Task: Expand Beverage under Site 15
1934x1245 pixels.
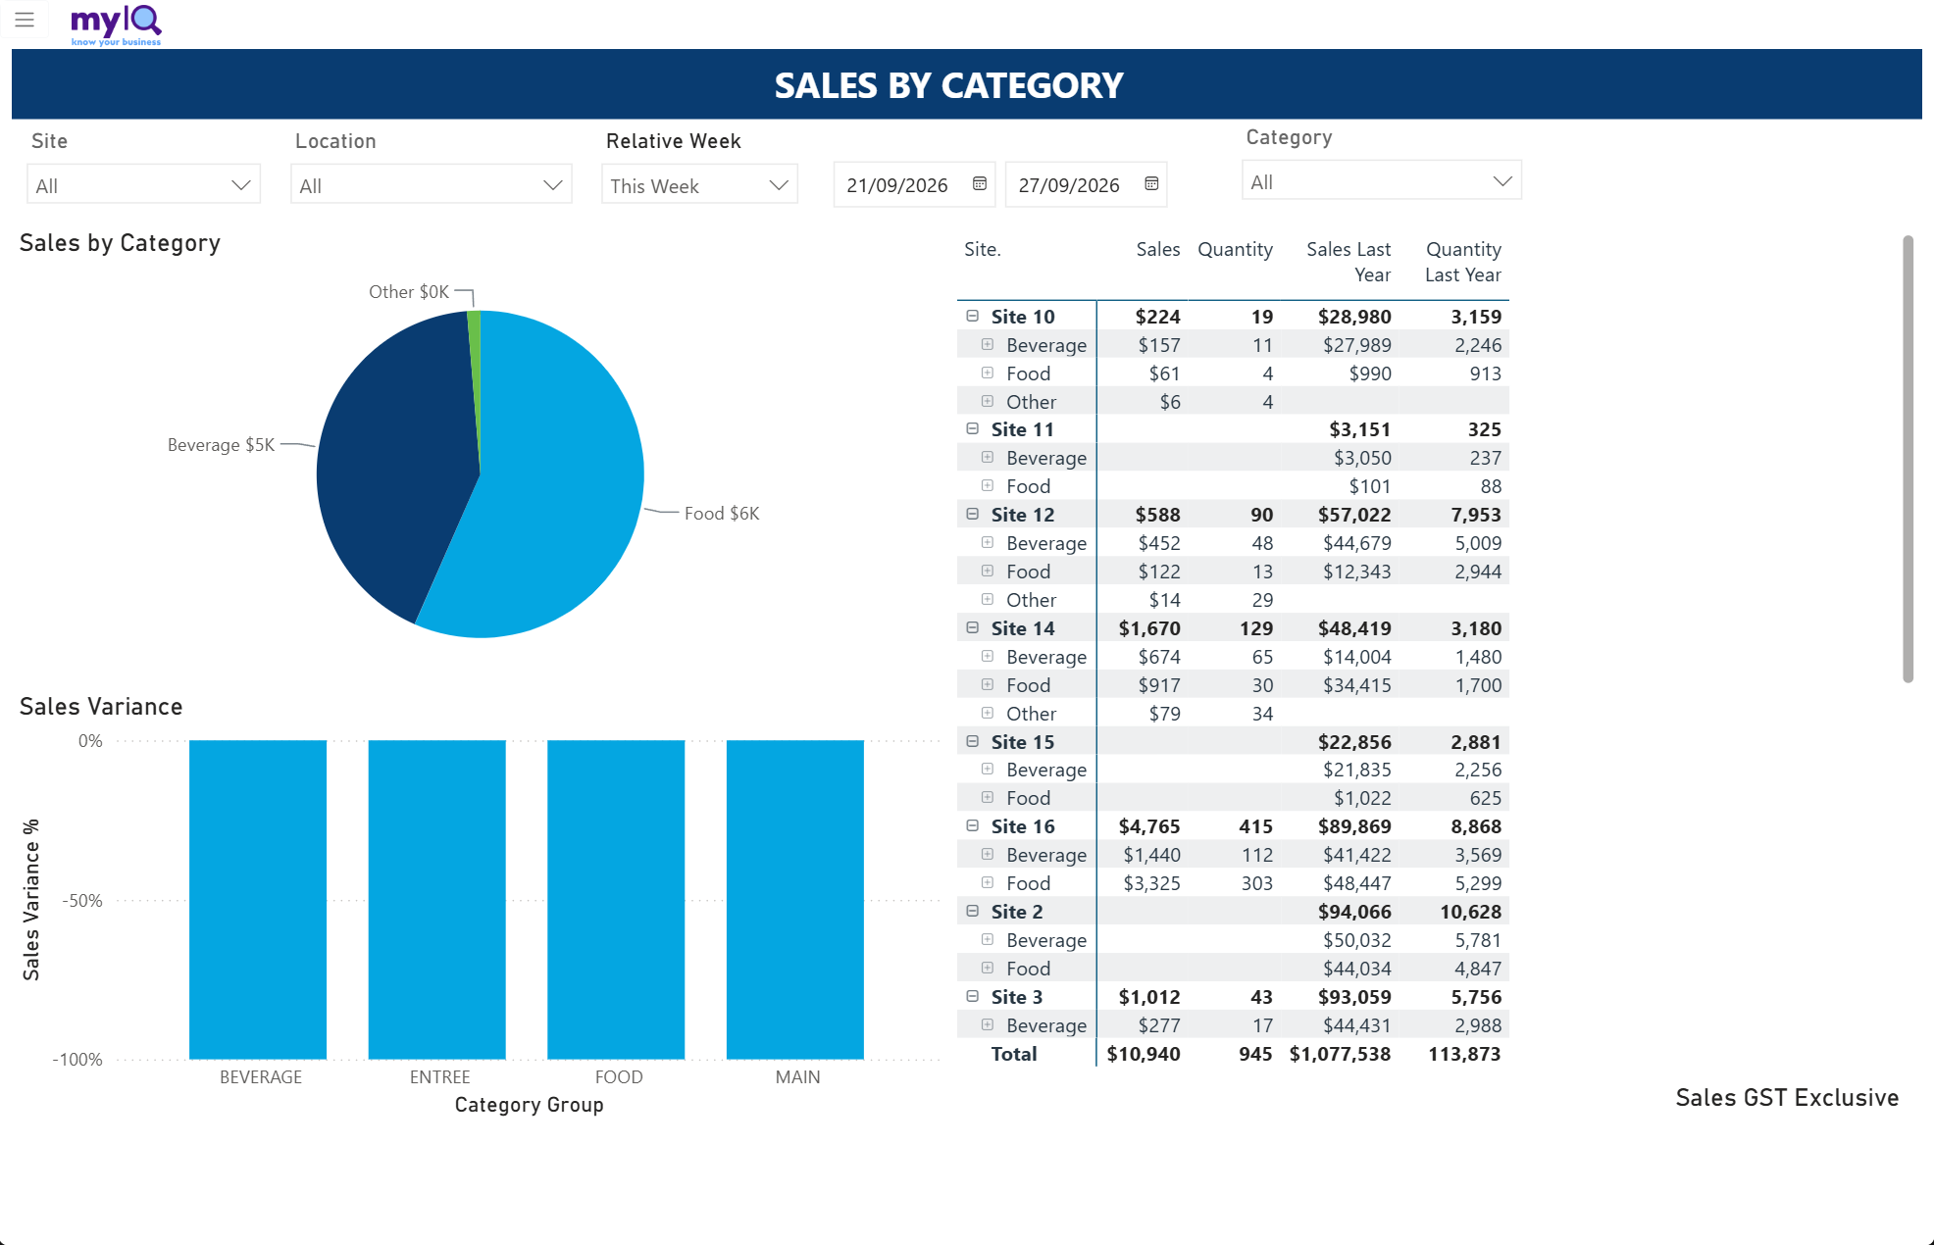Action: [x=988, y=769]
